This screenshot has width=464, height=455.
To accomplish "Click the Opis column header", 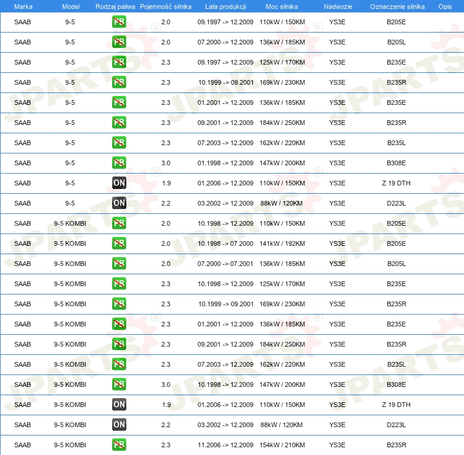I will pos(445,7).
